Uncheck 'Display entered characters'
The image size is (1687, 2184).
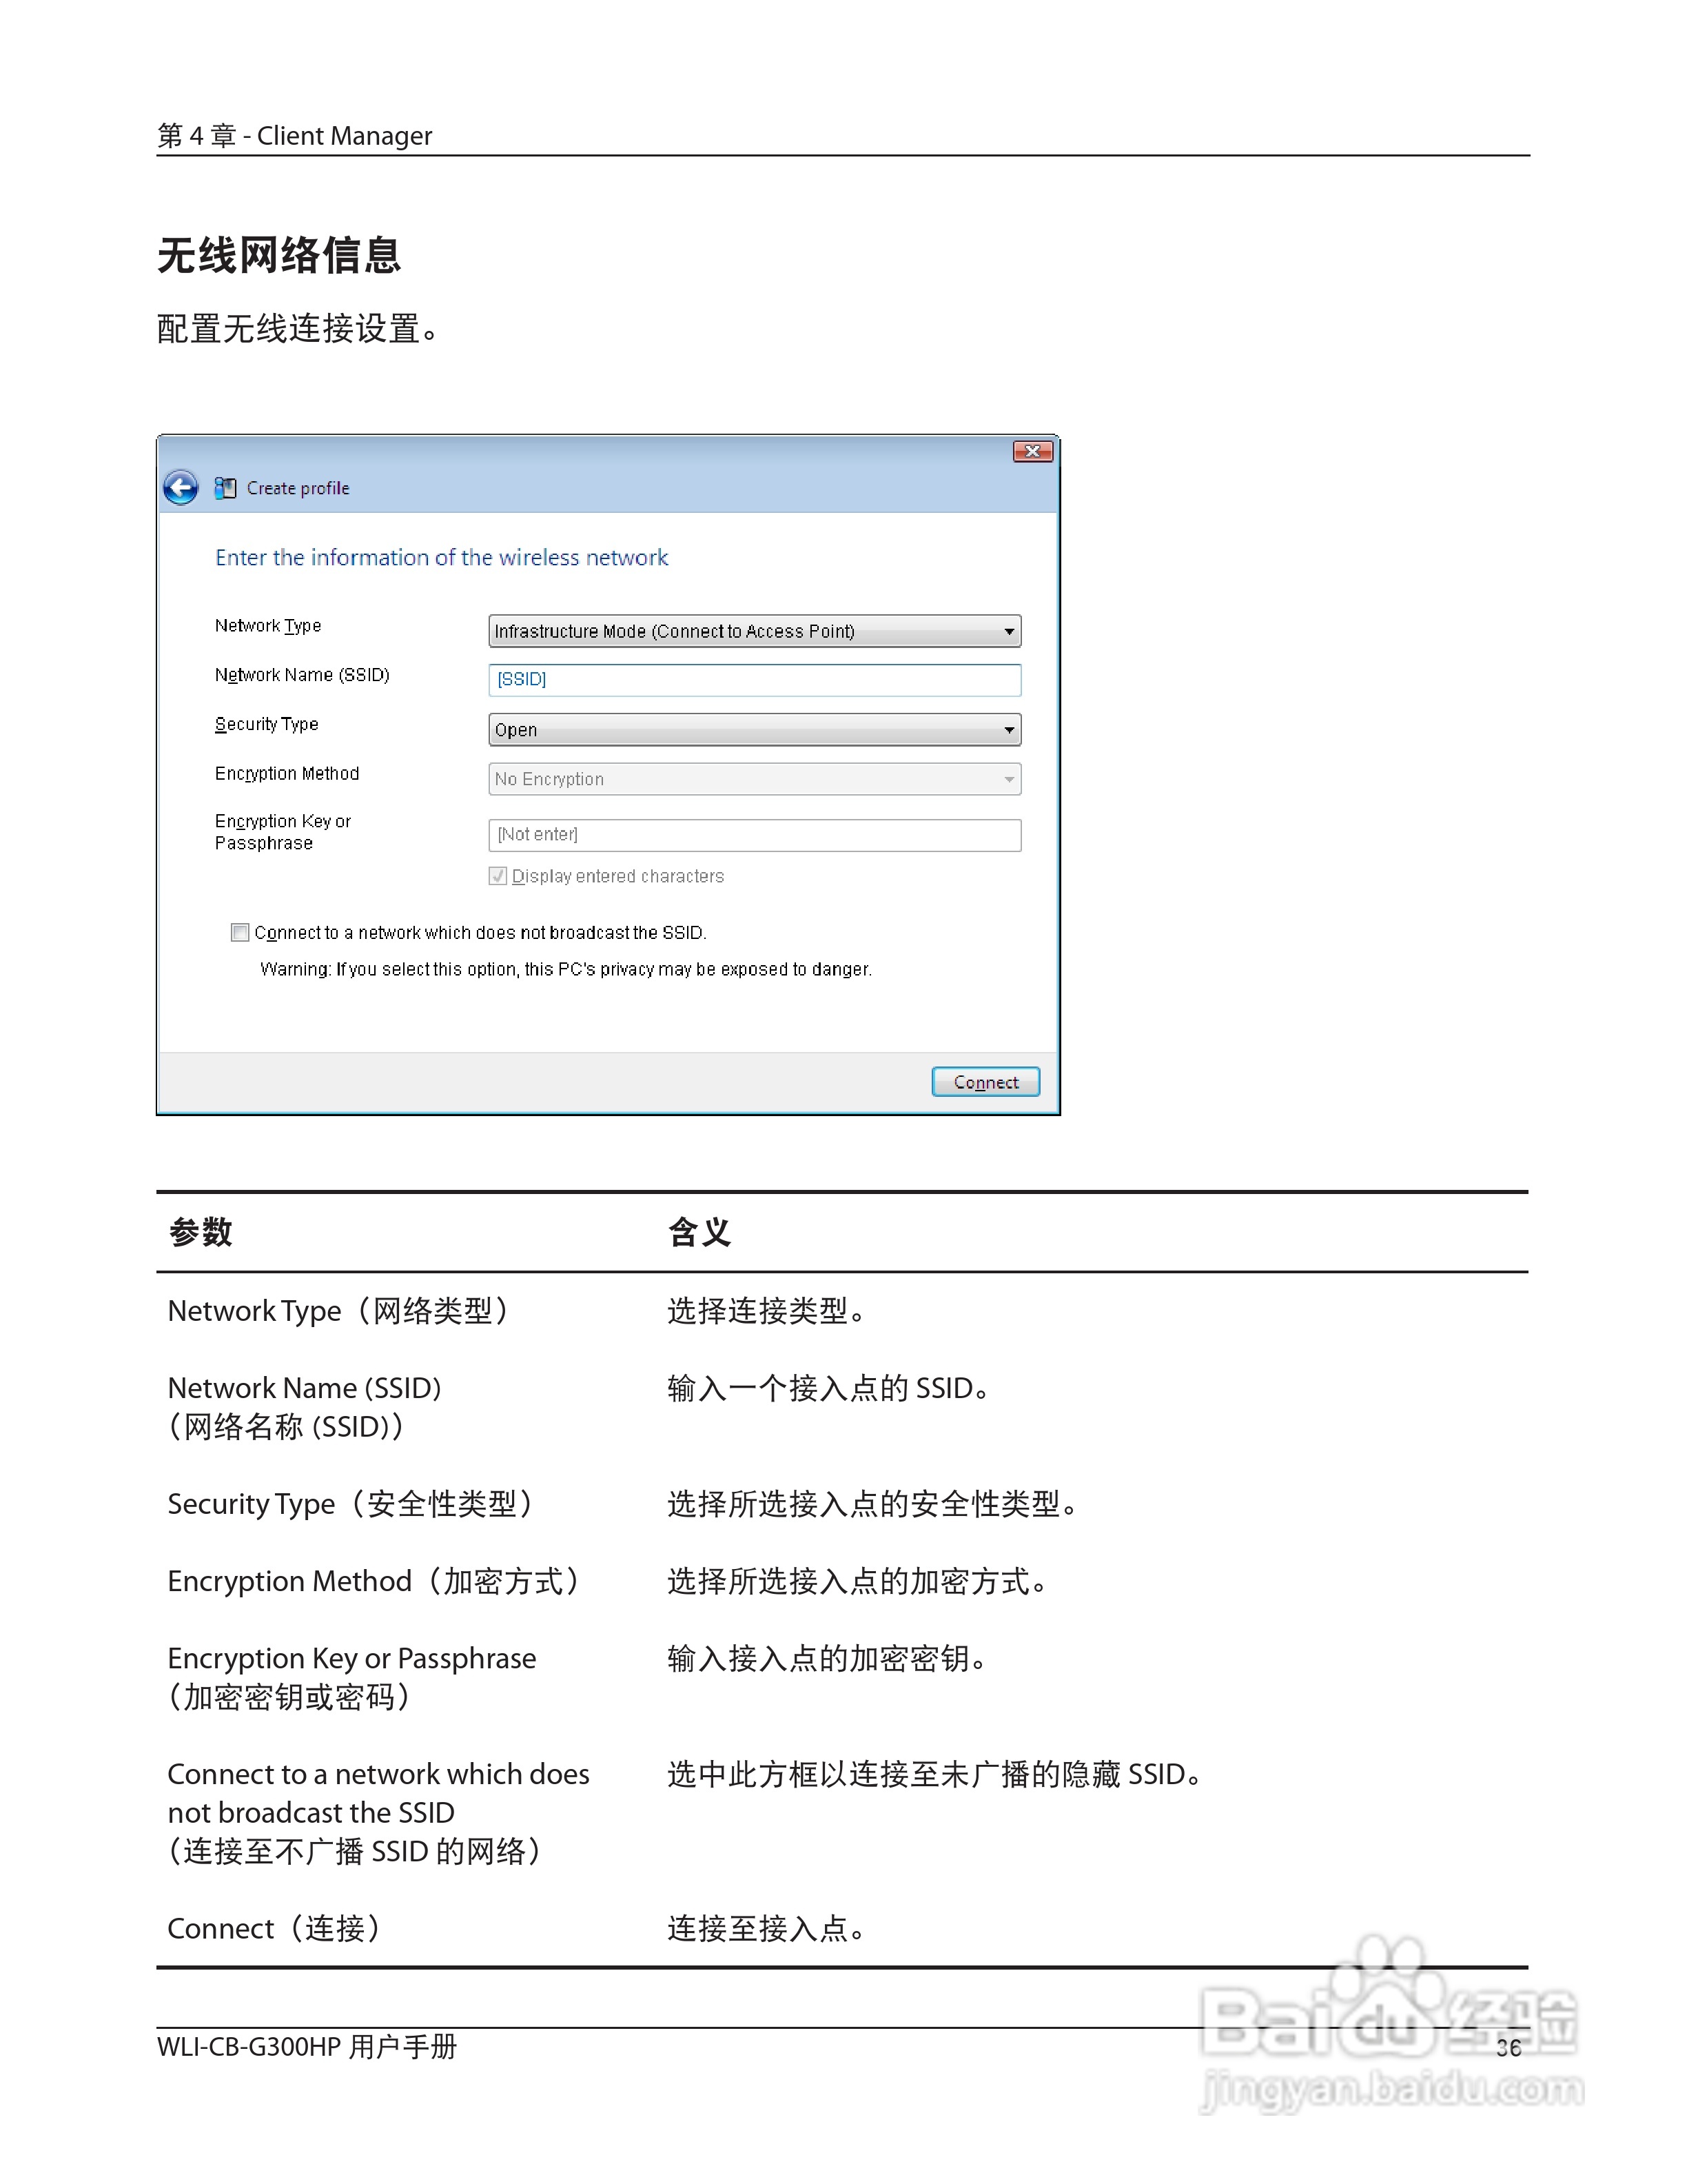[x=498, y=875]
